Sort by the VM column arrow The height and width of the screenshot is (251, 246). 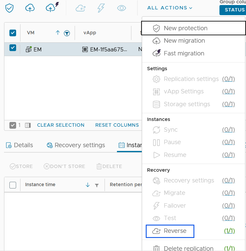pyautogui.click(x=57, y=33)
